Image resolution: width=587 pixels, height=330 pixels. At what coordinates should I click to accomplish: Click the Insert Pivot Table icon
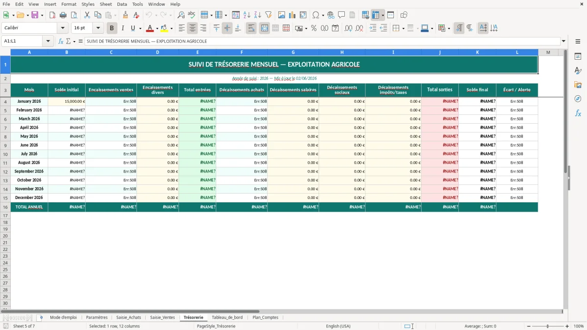[303, 15]
